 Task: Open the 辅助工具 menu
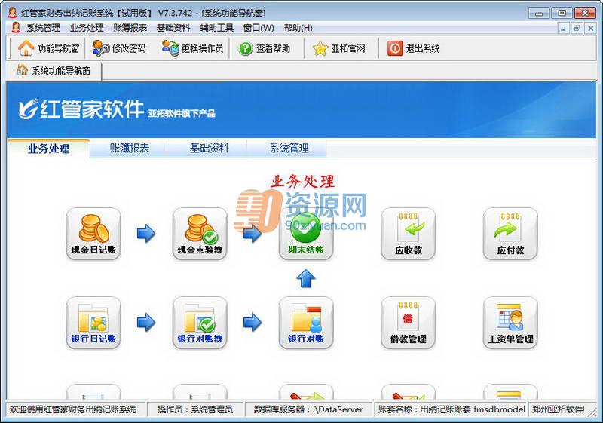point(216,28)
